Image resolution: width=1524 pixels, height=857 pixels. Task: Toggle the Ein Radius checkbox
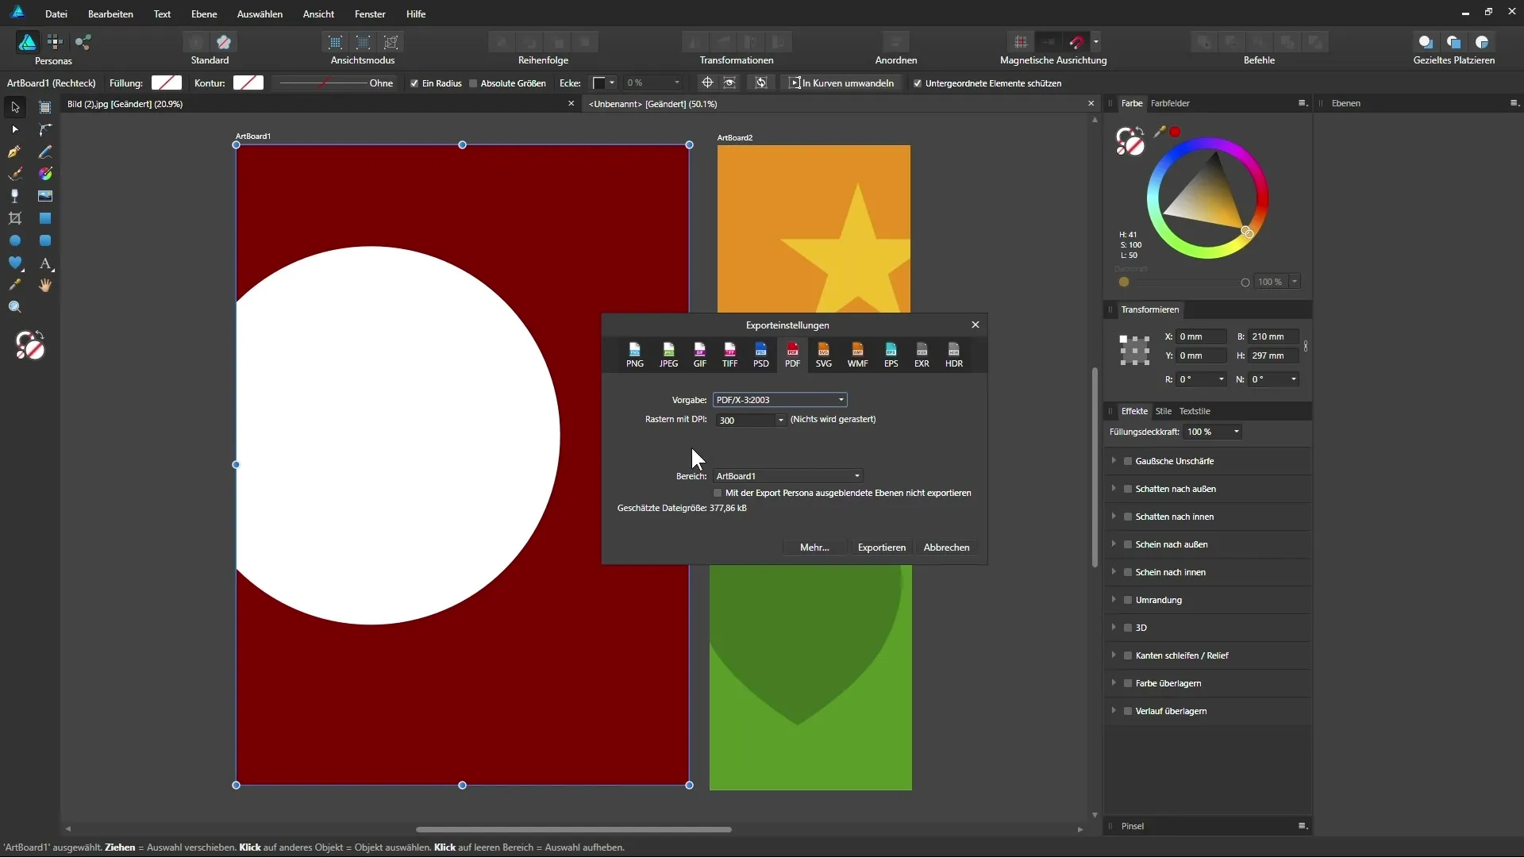pyautogui.click(x=414, y=83)
